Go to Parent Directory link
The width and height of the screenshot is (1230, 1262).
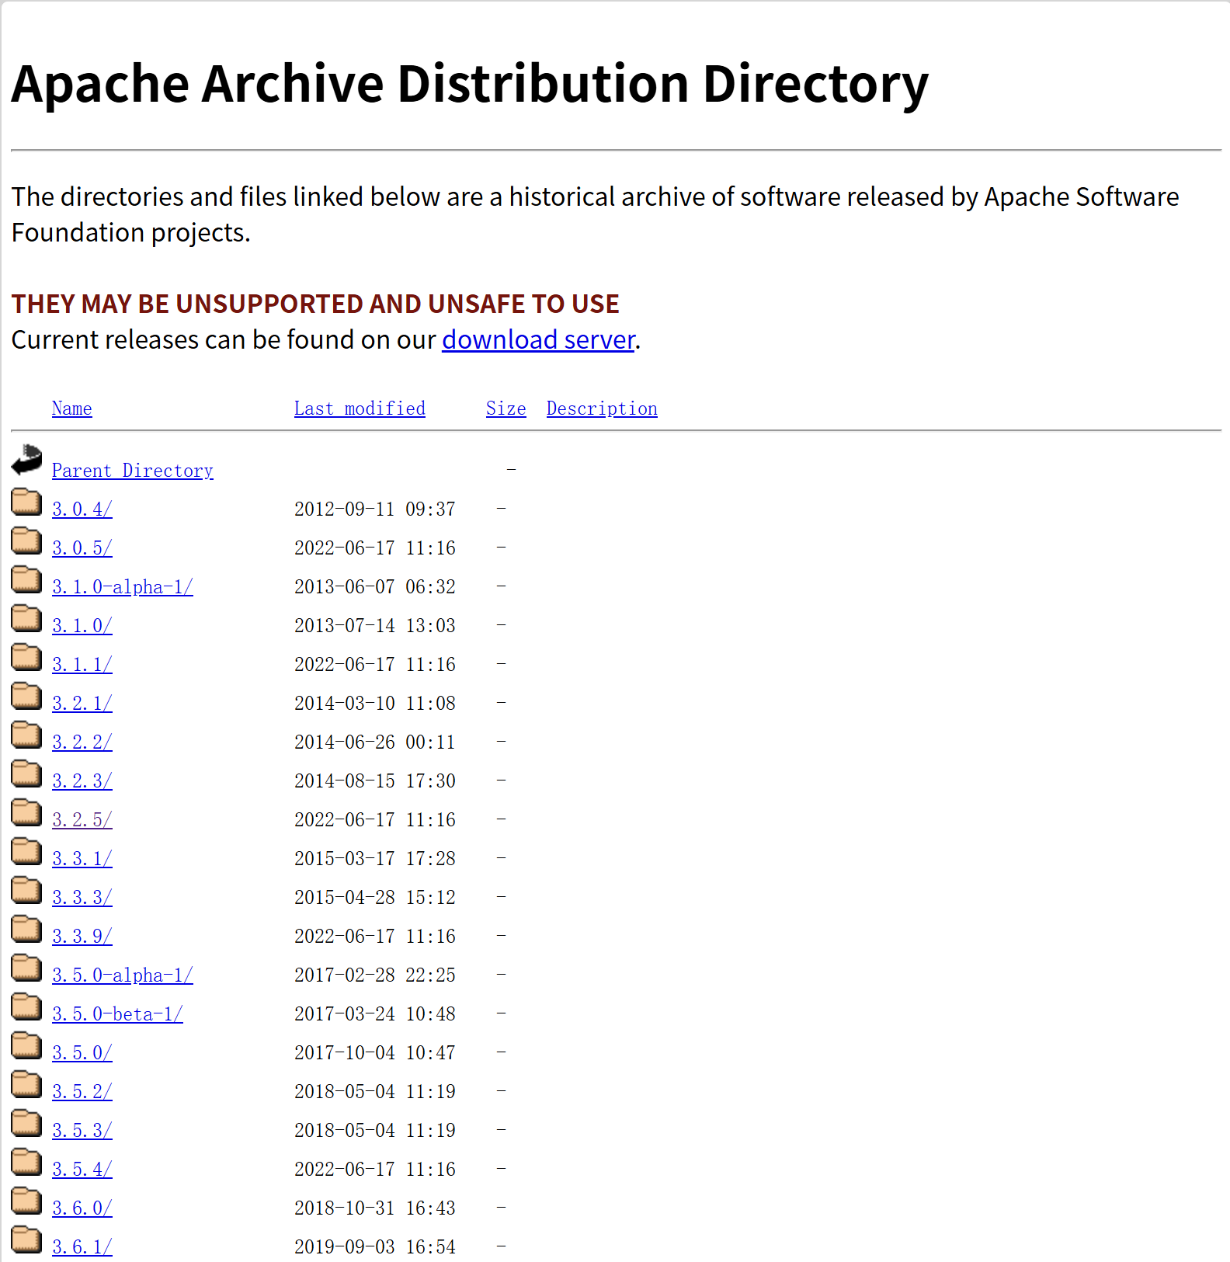click(x=133, y=471)
